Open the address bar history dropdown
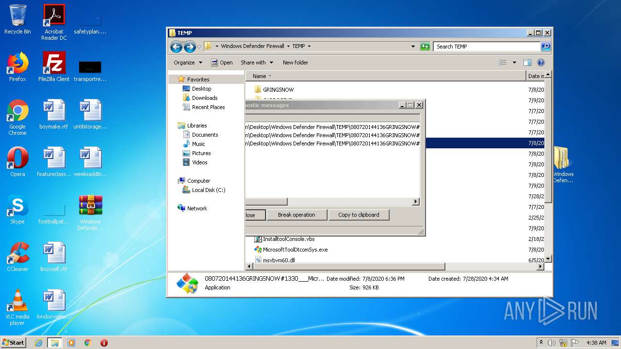621x349 pixels. pyautogui.click(x=413, y=47)
